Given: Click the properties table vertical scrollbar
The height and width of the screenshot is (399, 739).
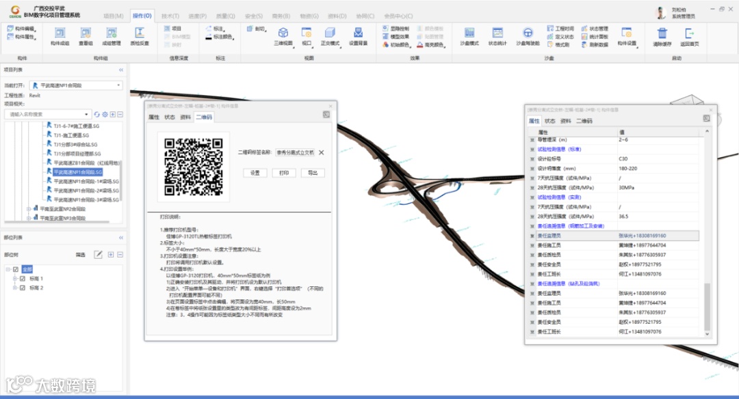Looking at the screenshot, I should pos(706,307).
